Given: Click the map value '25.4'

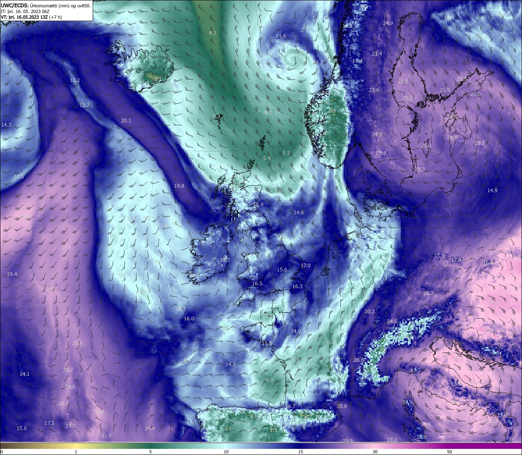Looking at the screenshot, I should [380, 153].
